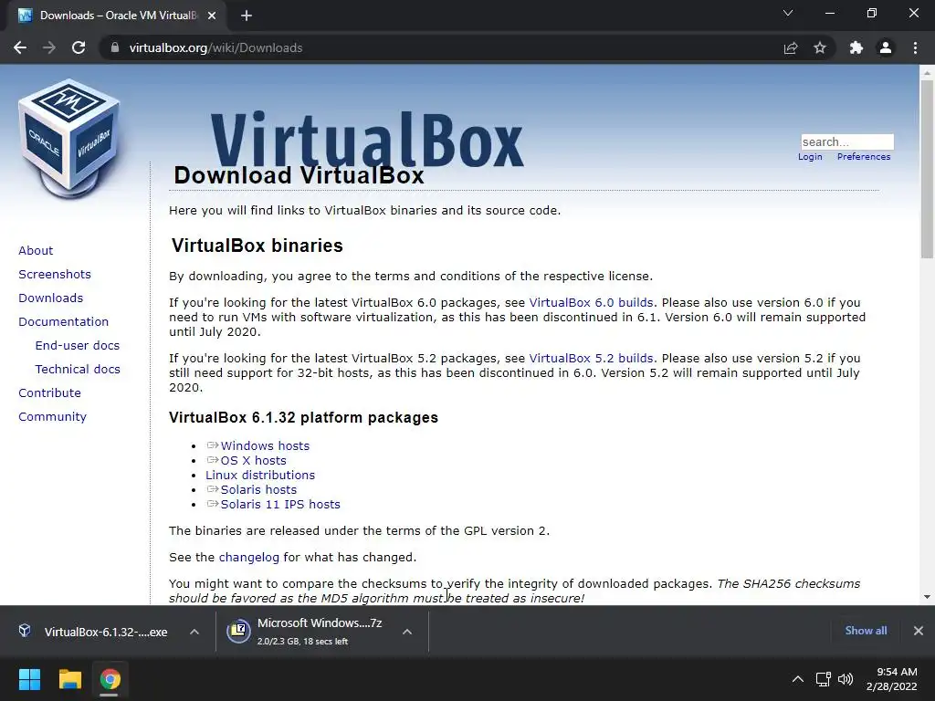
Task: Show all downloads
Action: pos(866,631)
